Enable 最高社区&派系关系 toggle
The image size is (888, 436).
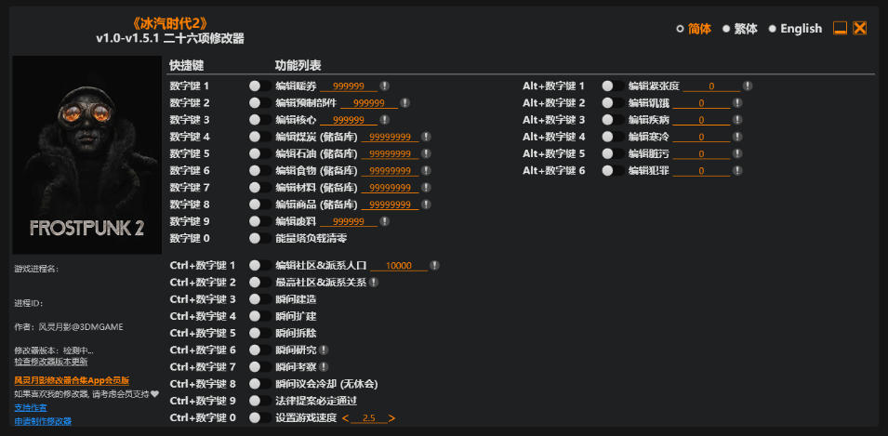click(260, 282)
